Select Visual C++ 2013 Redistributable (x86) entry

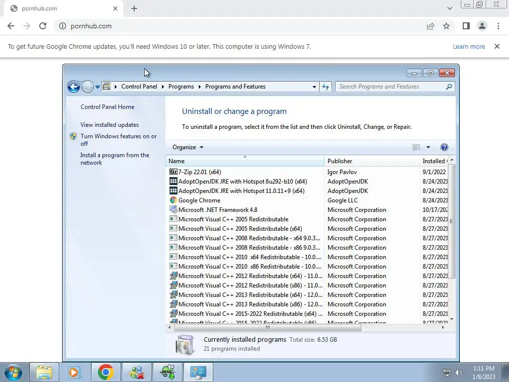coord(246,304)
